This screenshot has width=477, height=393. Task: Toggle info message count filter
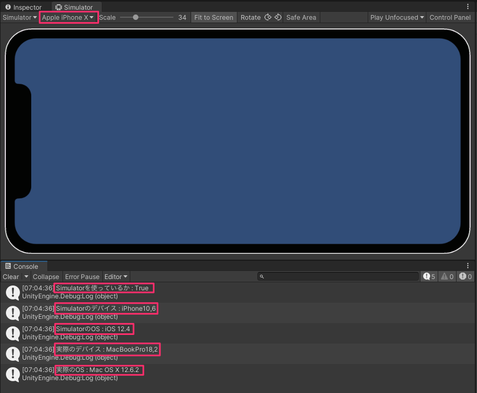click(x=429, y=276)
